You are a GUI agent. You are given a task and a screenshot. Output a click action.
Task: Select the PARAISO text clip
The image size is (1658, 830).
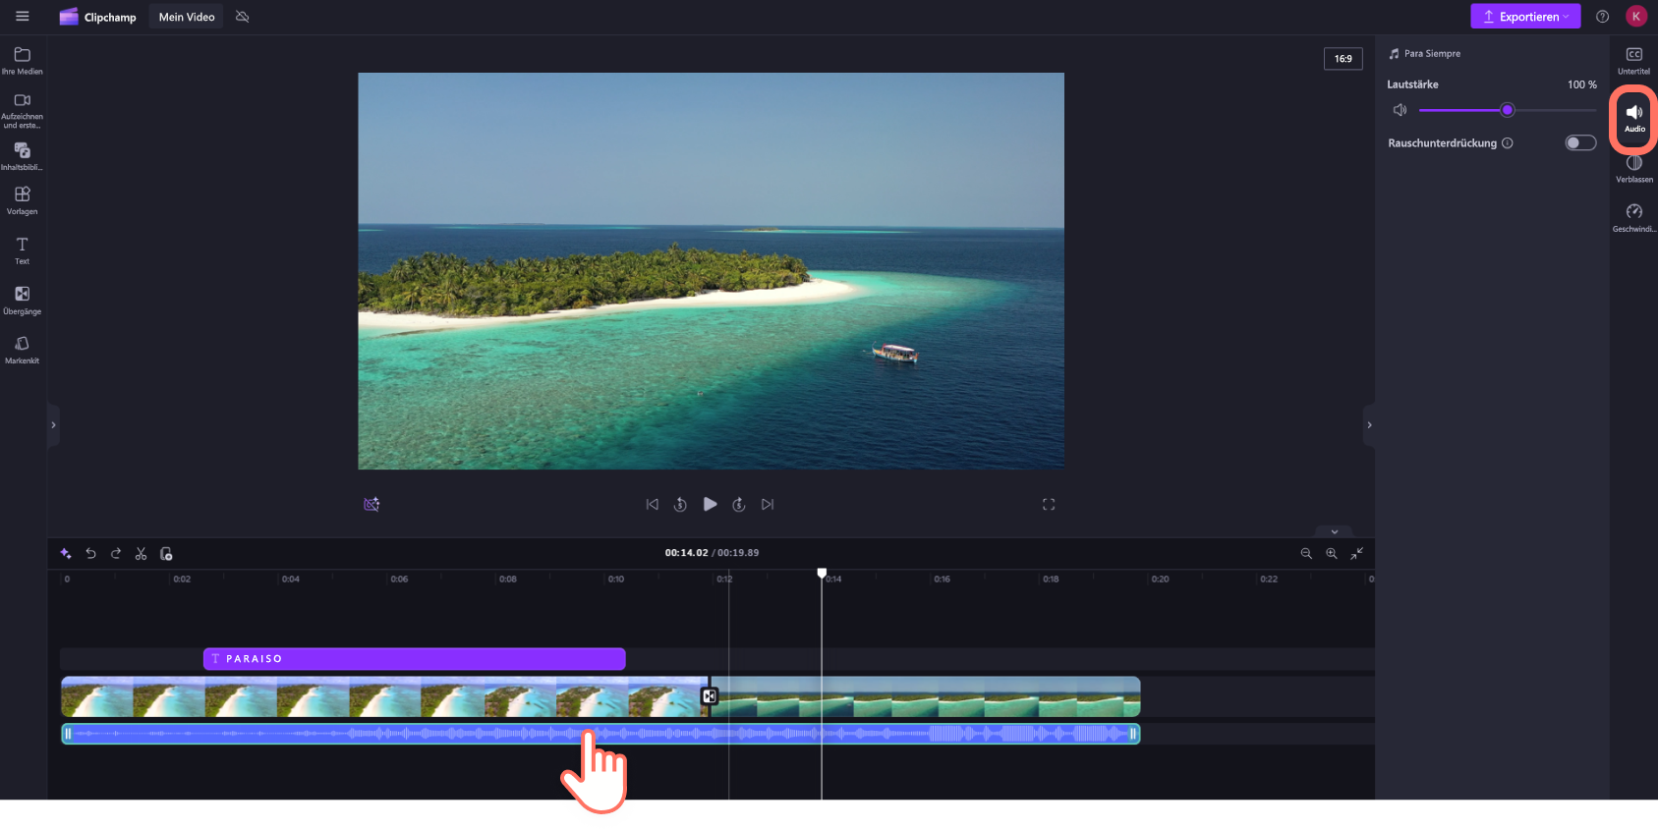coord(415,659)
